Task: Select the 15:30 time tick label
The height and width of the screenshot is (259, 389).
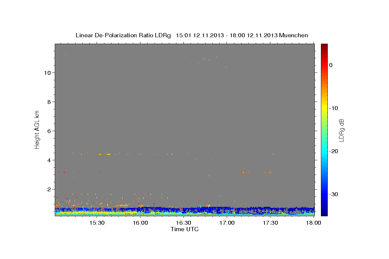Action: tap(97, 223)
